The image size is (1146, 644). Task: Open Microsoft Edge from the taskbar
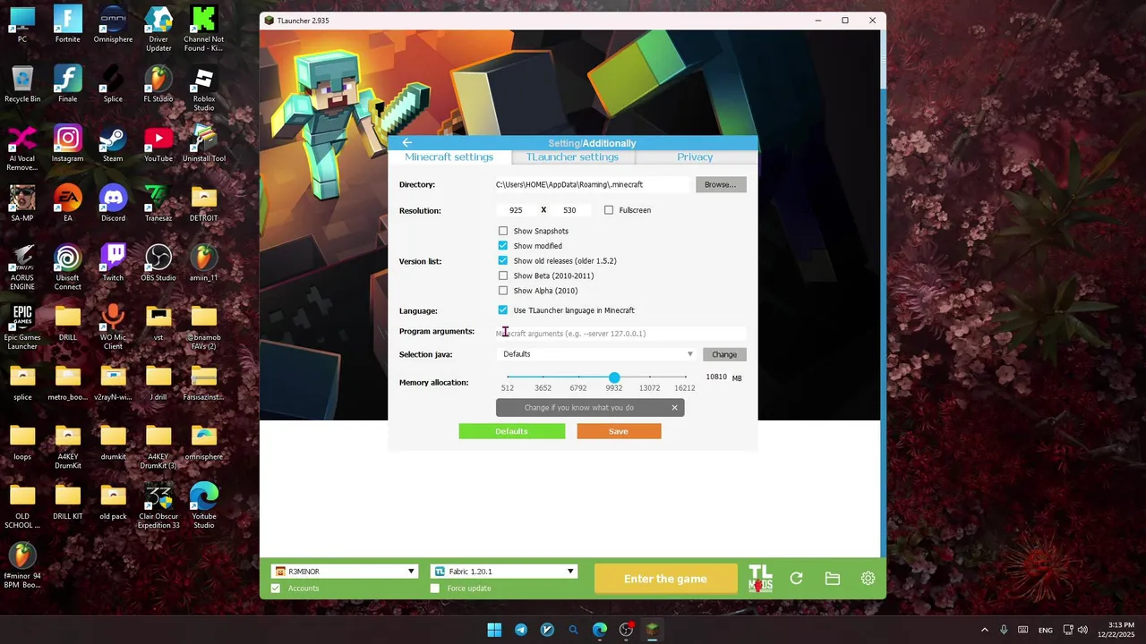click(600, 630)
